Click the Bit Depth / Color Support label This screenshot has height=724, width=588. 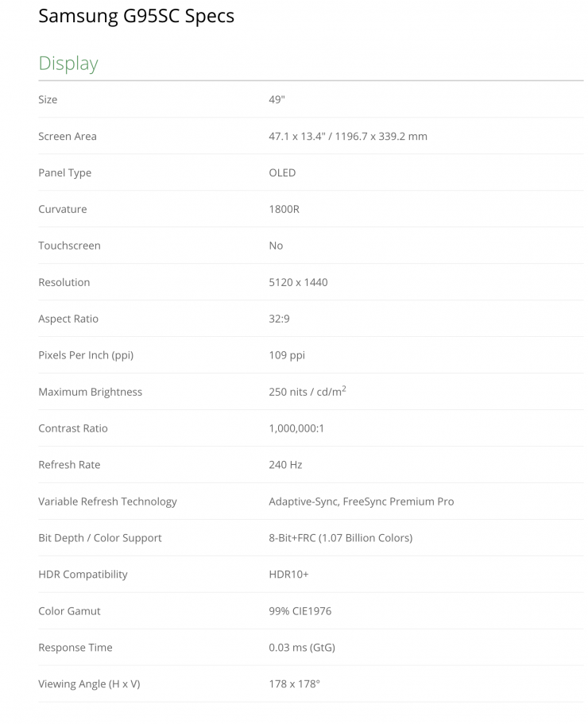[100, 538]
